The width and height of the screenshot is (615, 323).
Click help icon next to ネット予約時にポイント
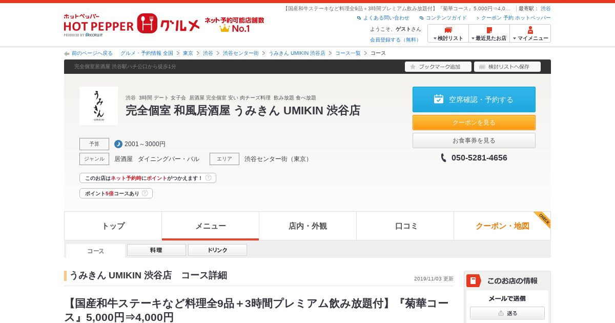[x=209, y=178]
